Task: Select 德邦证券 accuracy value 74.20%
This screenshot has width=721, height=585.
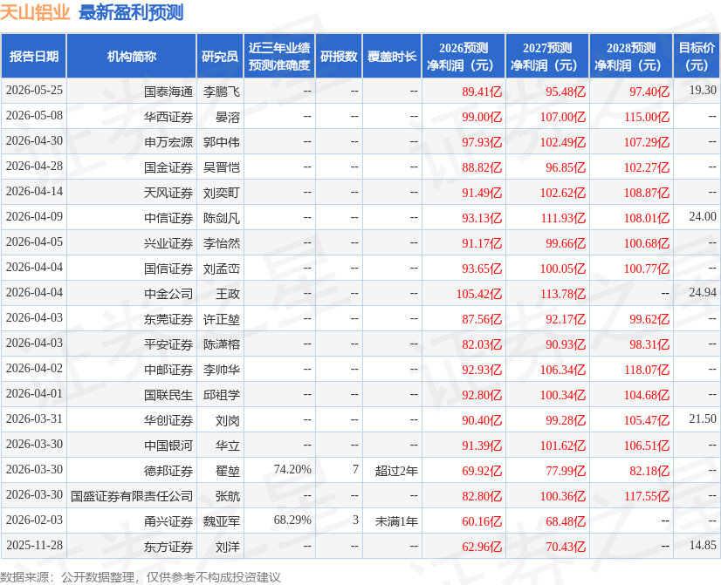Action: point(292,469)
